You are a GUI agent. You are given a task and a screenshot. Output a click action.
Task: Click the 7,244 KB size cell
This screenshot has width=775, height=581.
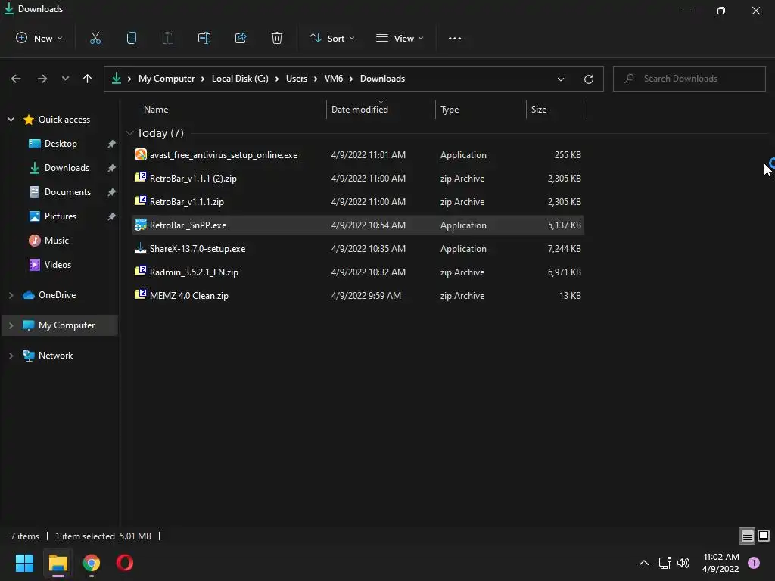pos(564,248)
